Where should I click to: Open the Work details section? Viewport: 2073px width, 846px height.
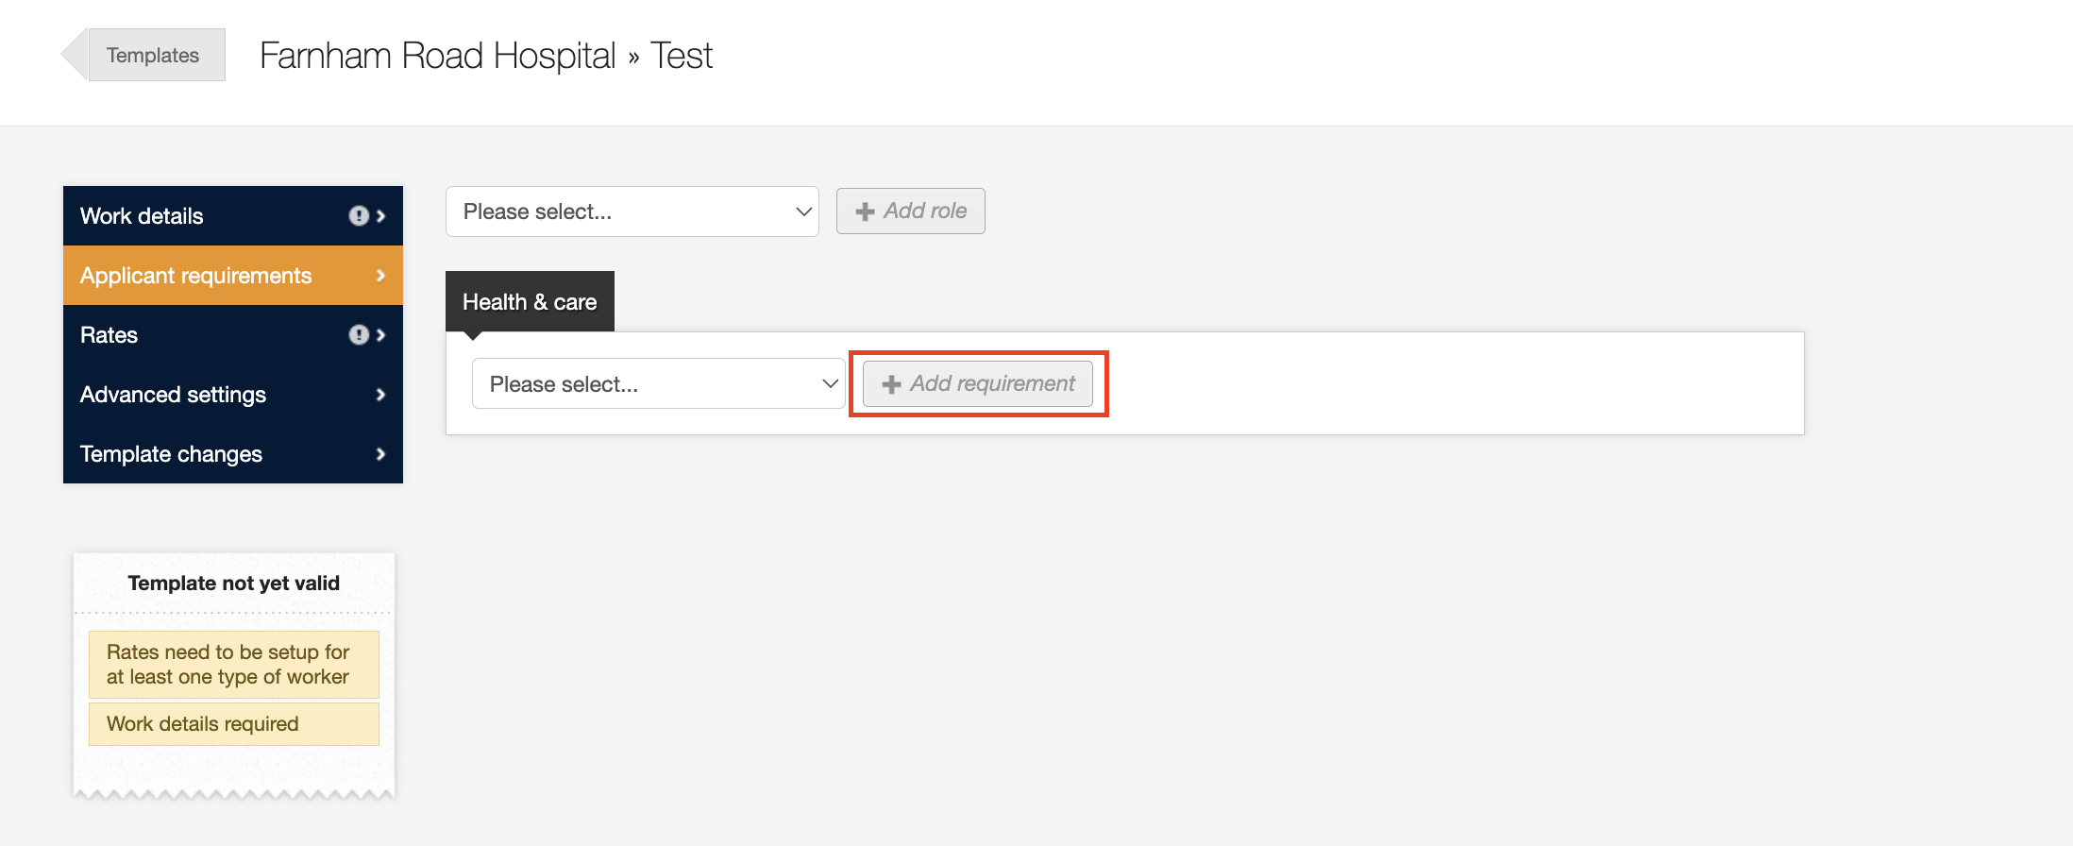[142, 216]
